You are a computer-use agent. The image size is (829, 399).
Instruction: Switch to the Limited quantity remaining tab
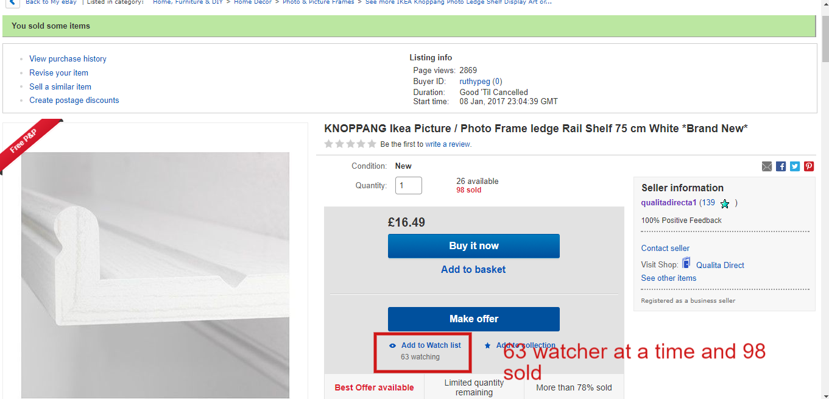[473, 386]
